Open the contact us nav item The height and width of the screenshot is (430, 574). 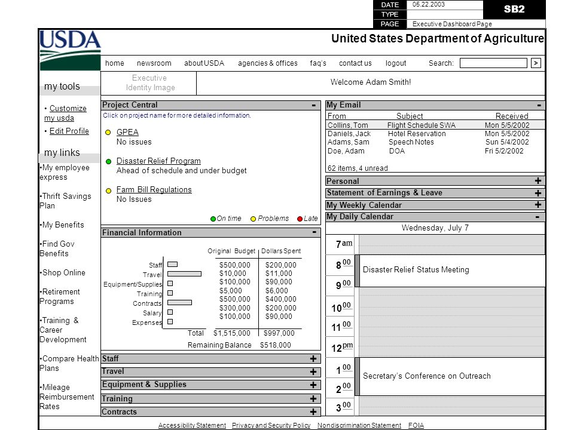[355, 63]
